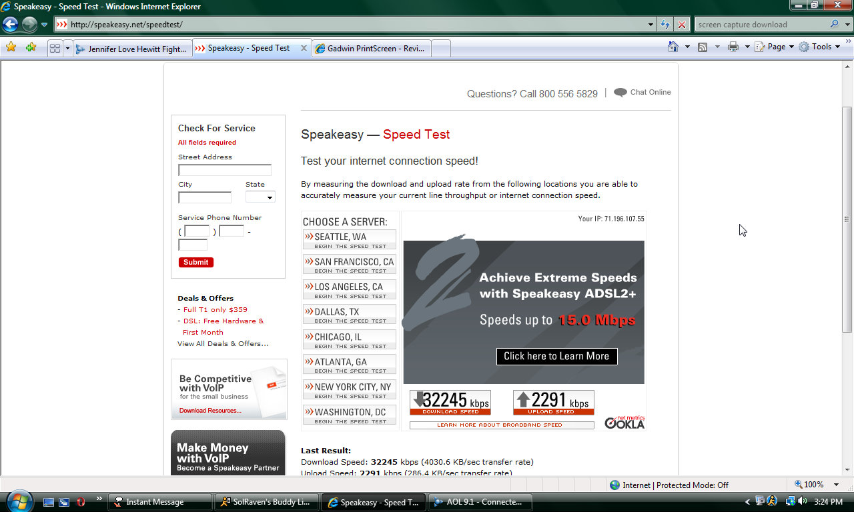Open the State dropdown

(x=260, y=197)
